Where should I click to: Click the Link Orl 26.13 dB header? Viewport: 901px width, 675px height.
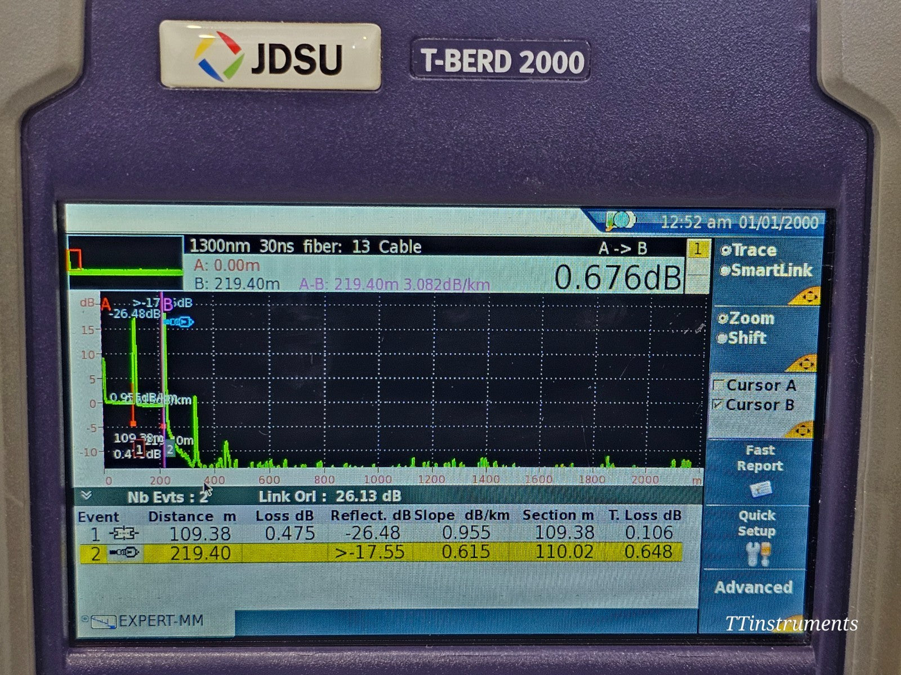pos(329,497)
